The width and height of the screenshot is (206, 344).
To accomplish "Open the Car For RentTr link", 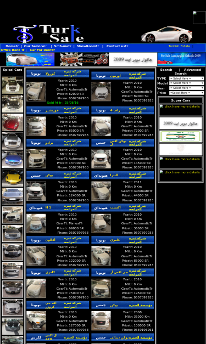I will (x=42, y=50).
